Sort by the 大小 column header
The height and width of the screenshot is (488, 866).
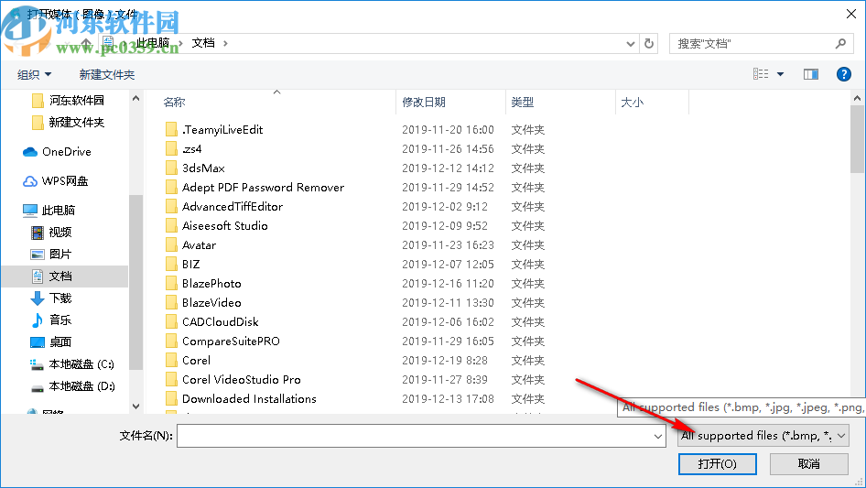632,103
